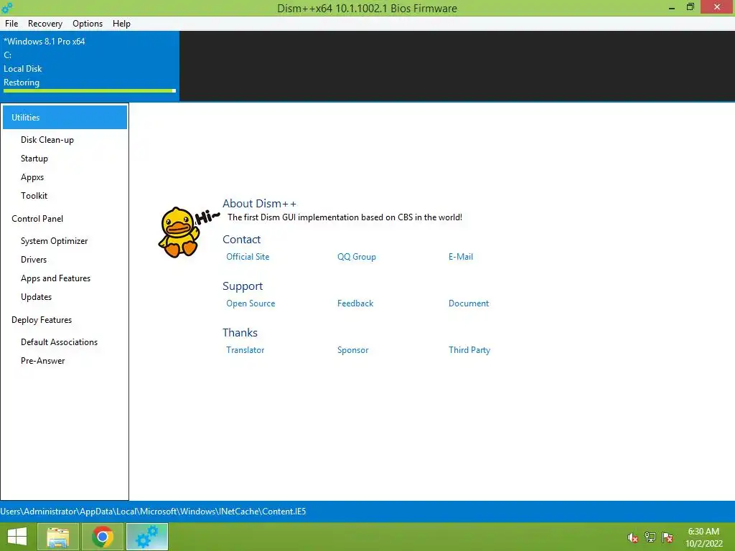
Task: Open Pre-Answer in the sidebar
Action: [42, 361]
